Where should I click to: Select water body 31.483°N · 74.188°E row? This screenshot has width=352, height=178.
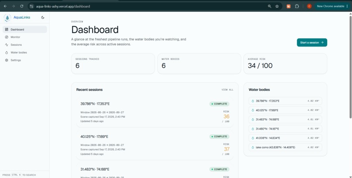[285, 120]
